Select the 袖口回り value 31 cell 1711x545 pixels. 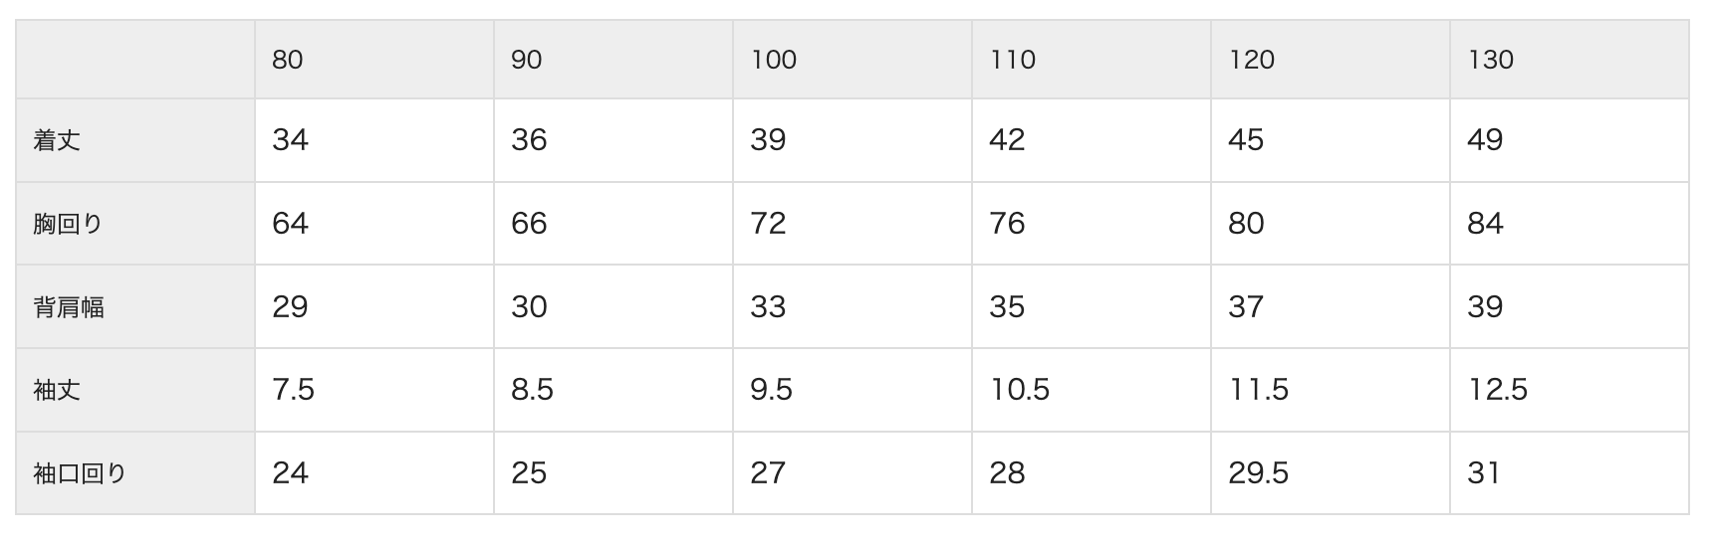tap(1484, 473)
